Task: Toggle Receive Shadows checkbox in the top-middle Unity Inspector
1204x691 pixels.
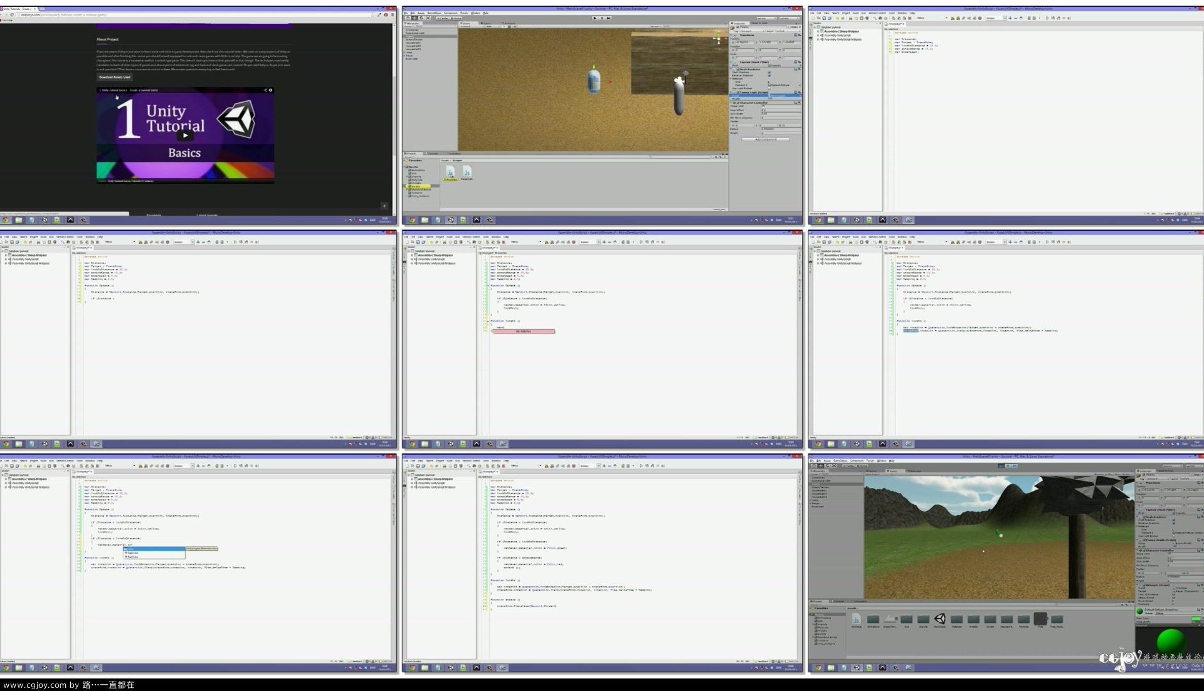Action: pyautogui.click(x=769, y=75)
